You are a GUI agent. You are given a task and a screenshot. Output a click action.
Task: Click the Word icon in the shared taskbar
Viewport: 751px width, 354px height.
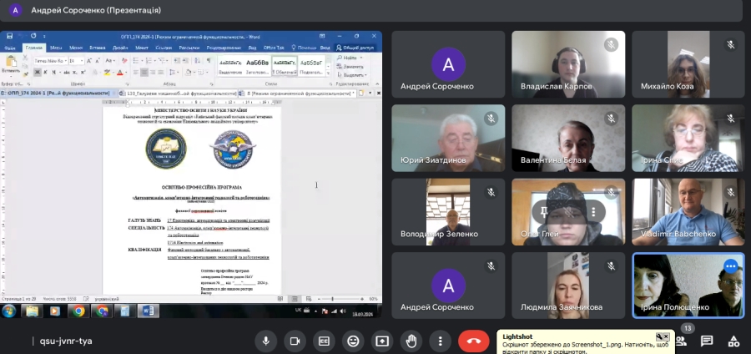point(148,311)
